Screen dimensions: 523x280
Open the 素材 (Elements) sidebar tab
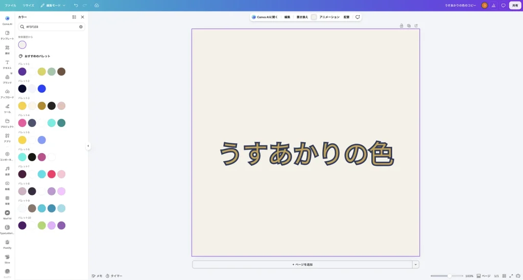[7, 49]
